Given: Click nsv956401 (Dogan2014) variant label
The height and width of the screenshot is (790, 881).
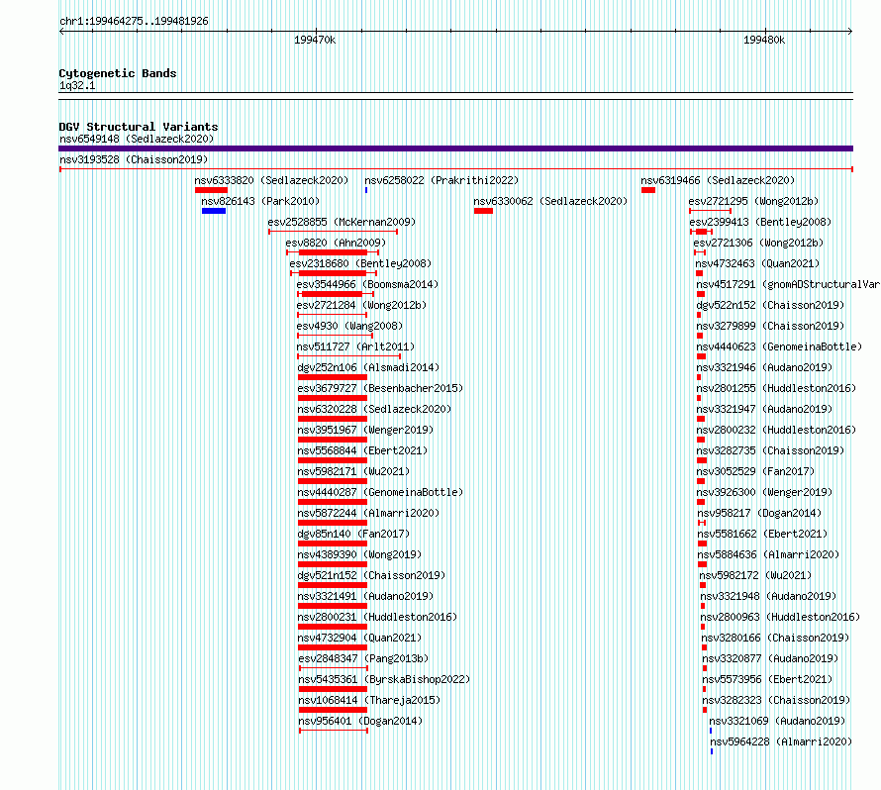Looking at the screenshot, I should [360, 721].
